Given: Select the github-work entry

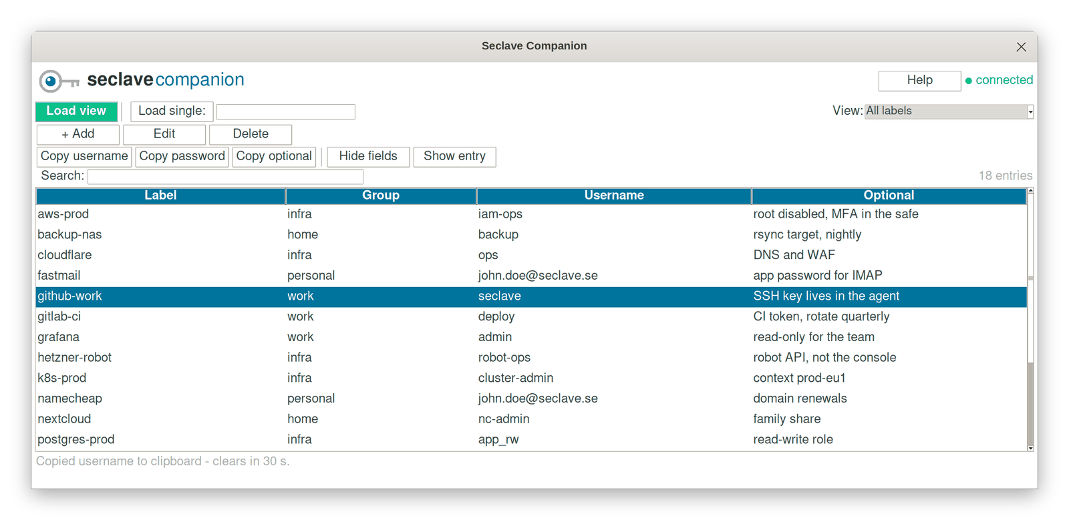Looking at the screenshot, I should coord(531,296).
